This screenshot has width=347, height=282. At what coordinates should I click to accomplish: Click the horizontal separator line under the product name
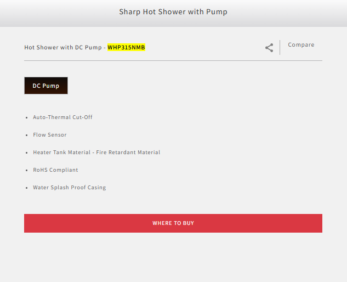pyautogui.click(x=173, y=60)
